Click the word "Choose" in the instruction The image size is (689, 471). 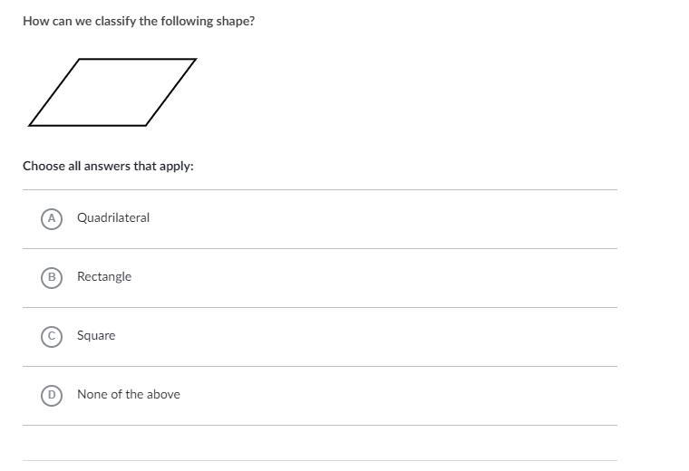tap(44, 166)
